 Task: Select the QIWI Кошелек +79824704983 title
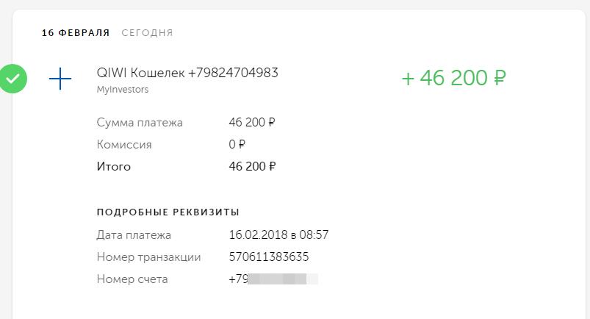pyautogui.click(x=187, y=73)
